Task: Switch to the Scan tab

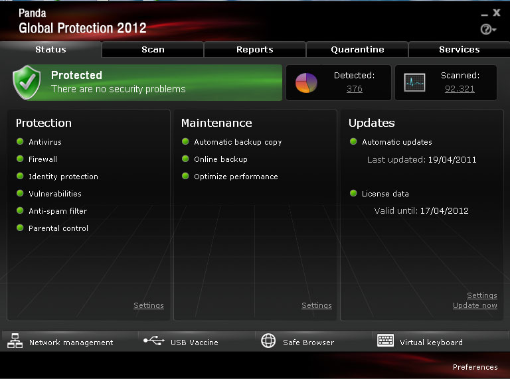Action: tap(153, 50)
